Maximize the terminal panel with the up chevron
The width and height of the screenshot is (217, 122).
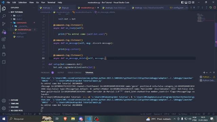click(x=211, y=73)
